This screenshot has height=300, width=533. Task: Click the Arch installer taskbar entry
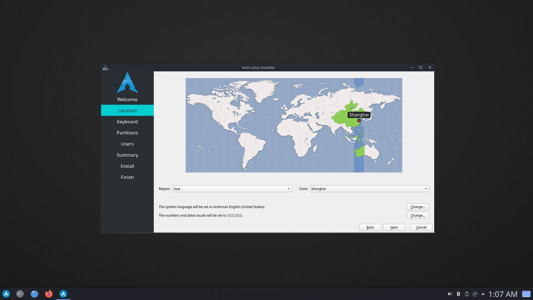pyautogui.click(x=63, y=294)
